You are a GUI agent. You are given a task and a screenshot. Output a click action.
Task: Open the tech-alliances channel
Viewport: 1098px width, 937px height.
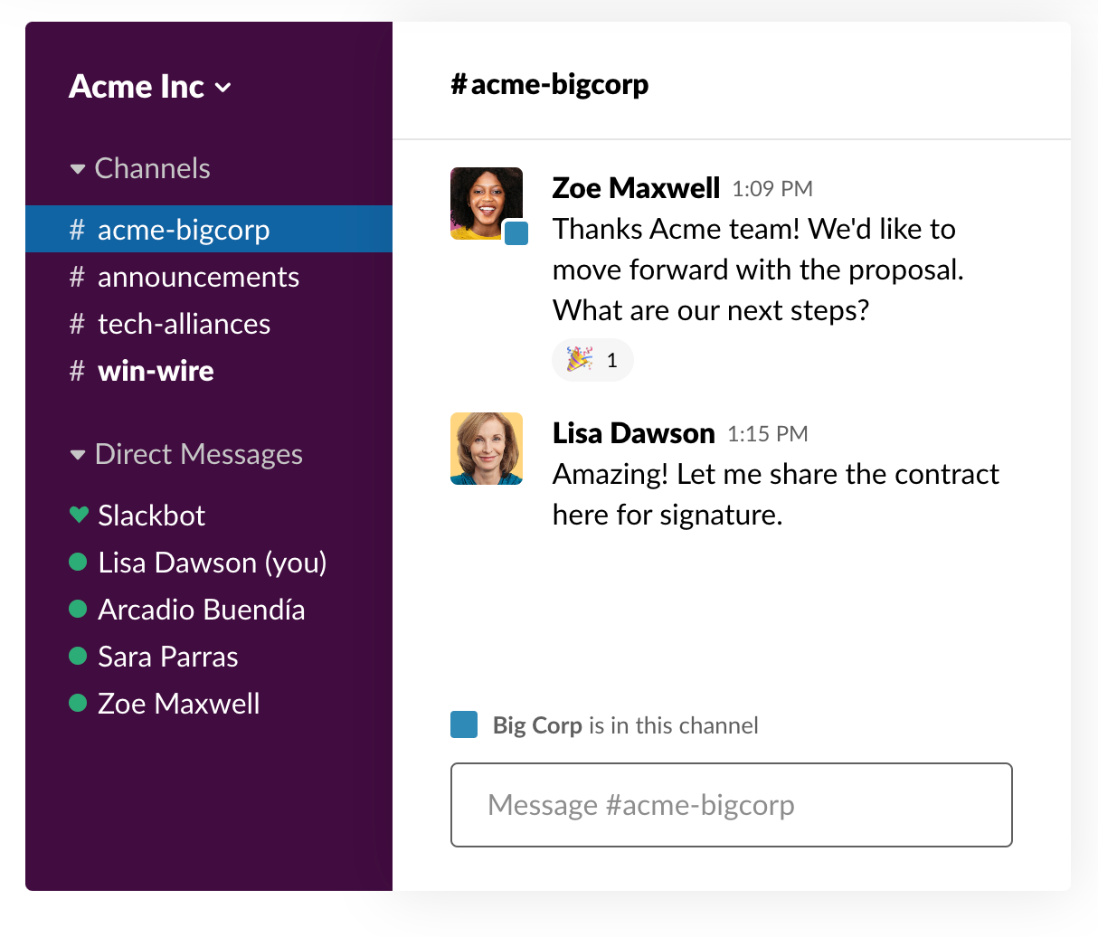point(209,324)
